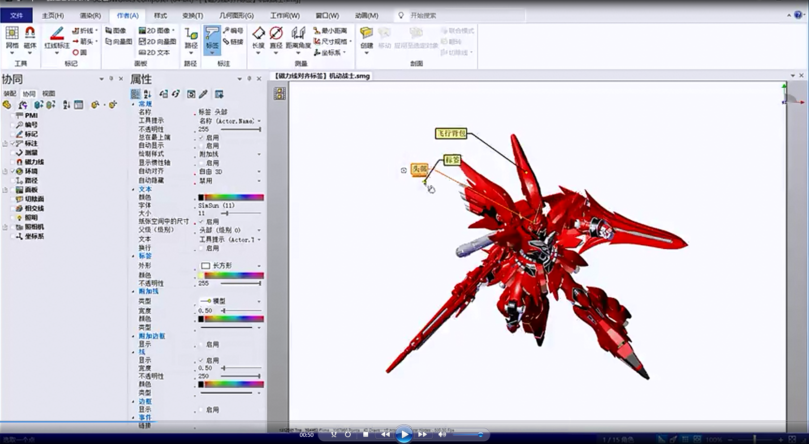Screen dimensions: 809x444
Task: Click the 飞行背包 label in the viewport
Action: click(x=451, y=133)
